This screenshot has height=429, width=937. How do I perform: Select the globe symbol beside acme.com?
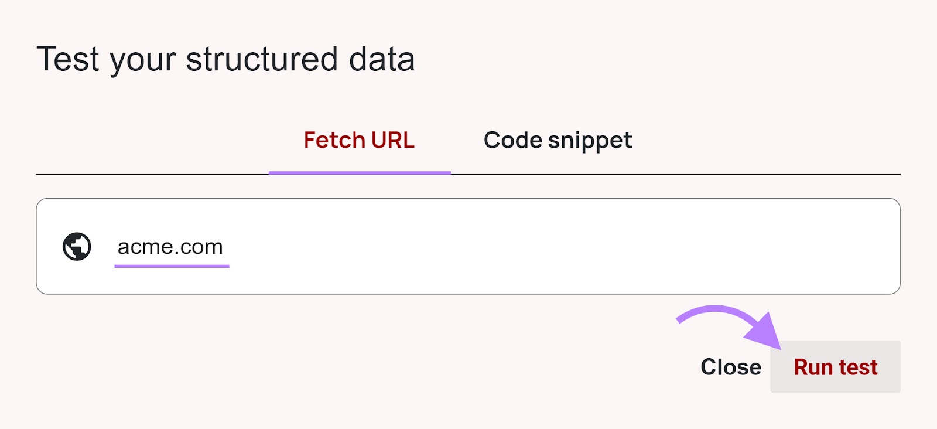pos(78,246)
